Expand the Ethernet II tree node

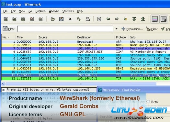click(4, 94)
